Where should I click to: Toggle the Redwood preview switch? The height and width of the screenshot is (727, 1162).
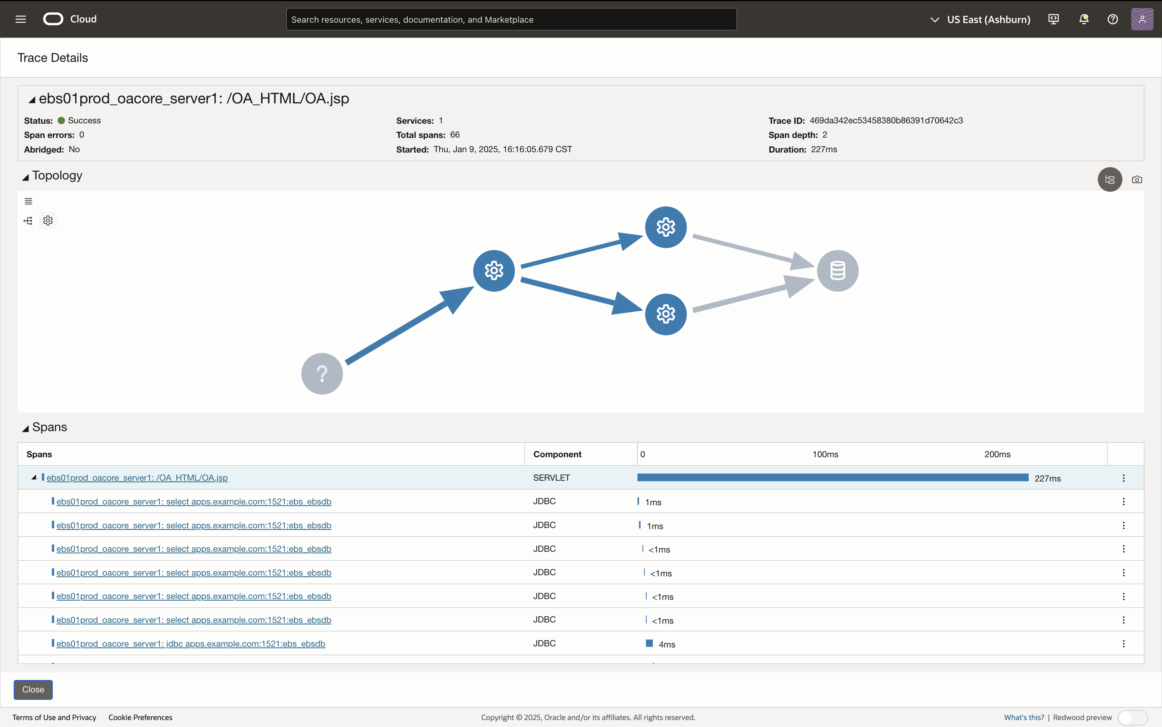coord(1133,717)
